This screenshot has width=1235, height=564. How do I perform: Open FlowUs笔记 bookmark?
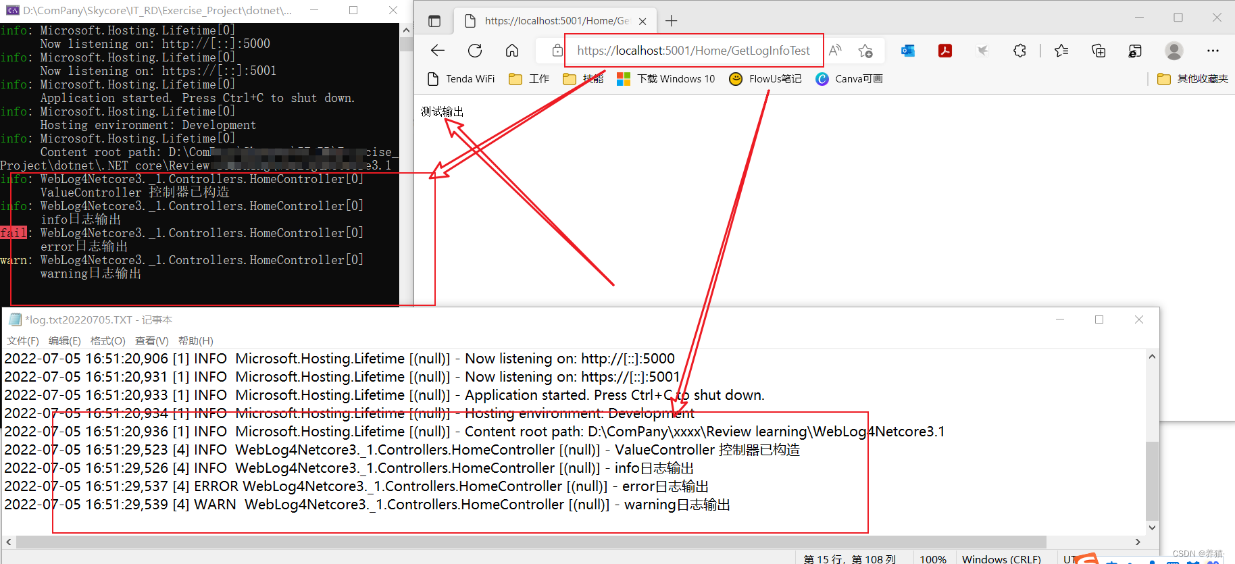click(x=765, y=79)
